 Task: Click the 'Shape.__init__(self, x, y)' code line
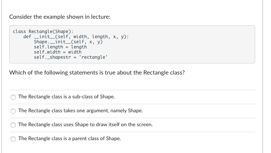68,42
